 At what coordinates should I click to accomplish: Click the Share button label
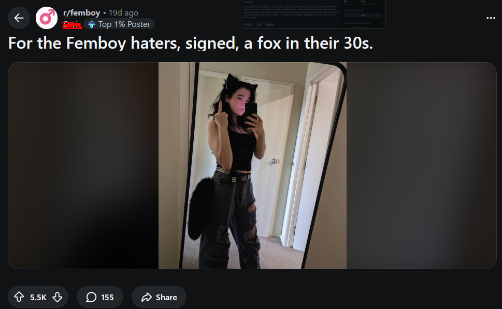(x=166, y=298)
